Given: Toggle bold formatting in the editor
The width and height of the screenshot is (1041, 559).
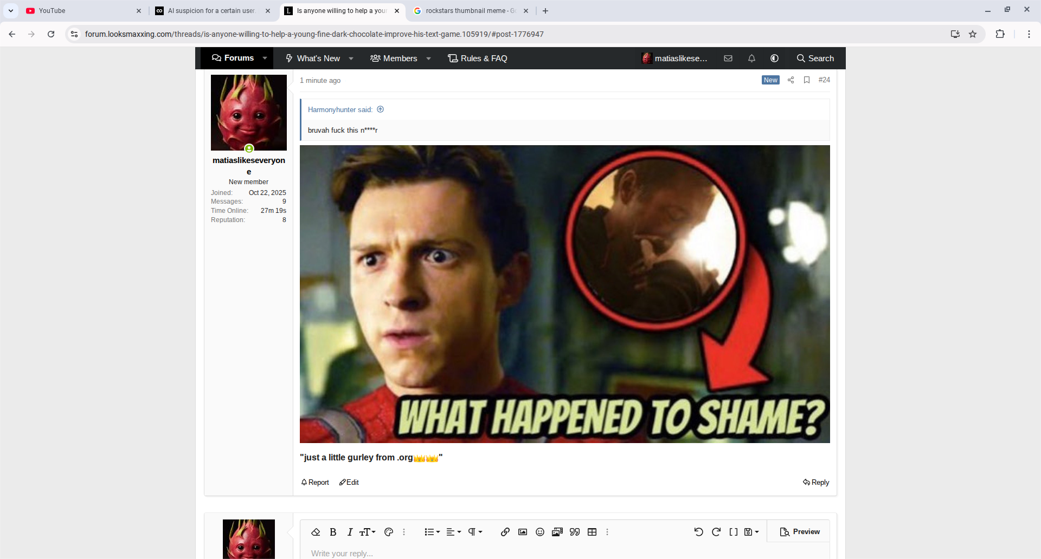Looking at the screenshot, I should pos(333,532).
